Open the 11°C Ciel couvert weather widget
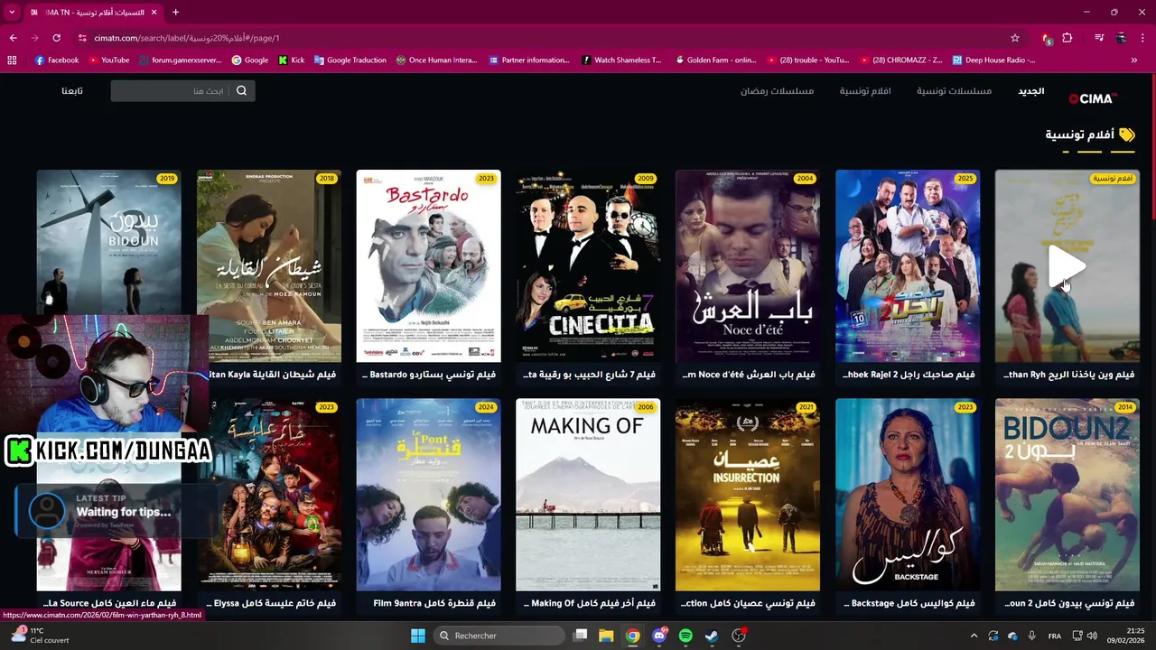The image size is (1156, 650). tap(38, 636)
